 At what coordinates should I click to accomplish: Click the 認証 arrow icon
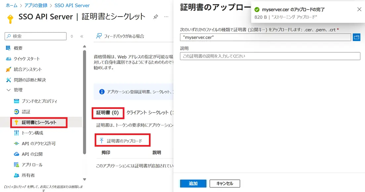coord(16,112)
